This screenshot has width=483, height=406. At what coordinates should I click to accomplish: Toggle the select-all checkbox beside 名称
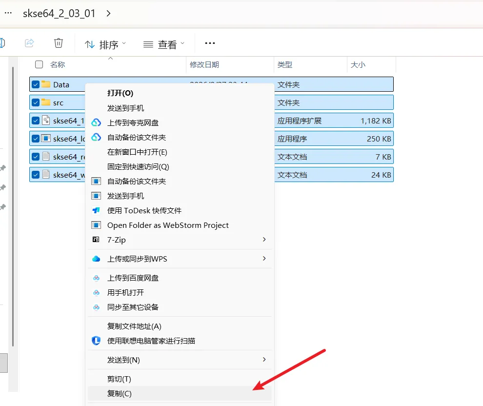pos(39,64)
